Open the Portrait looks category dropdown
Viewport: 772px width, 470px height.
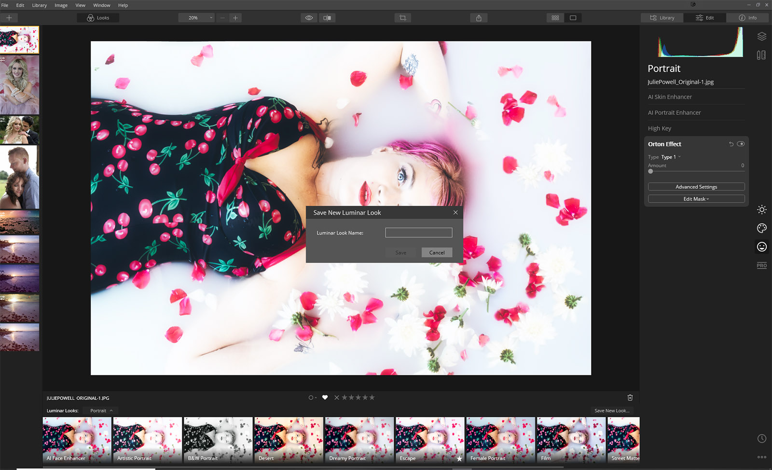[x=101, y=411]
